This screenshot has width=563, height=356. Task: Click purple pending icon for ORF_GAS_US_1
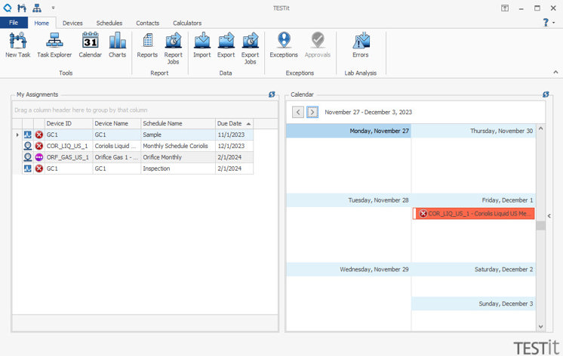[39, 157]
